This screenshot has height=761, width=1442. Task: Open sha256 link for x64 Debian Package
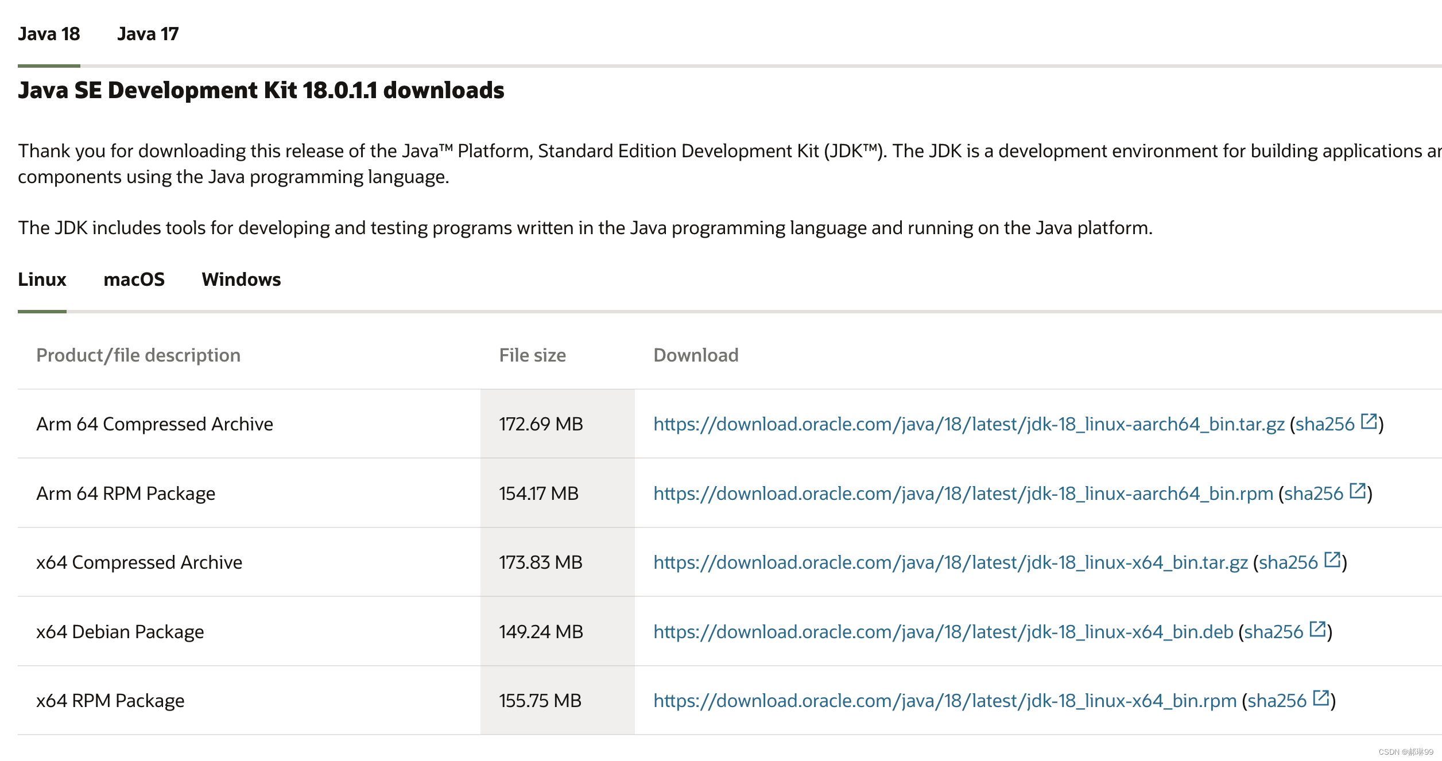tap(1274, 632)
